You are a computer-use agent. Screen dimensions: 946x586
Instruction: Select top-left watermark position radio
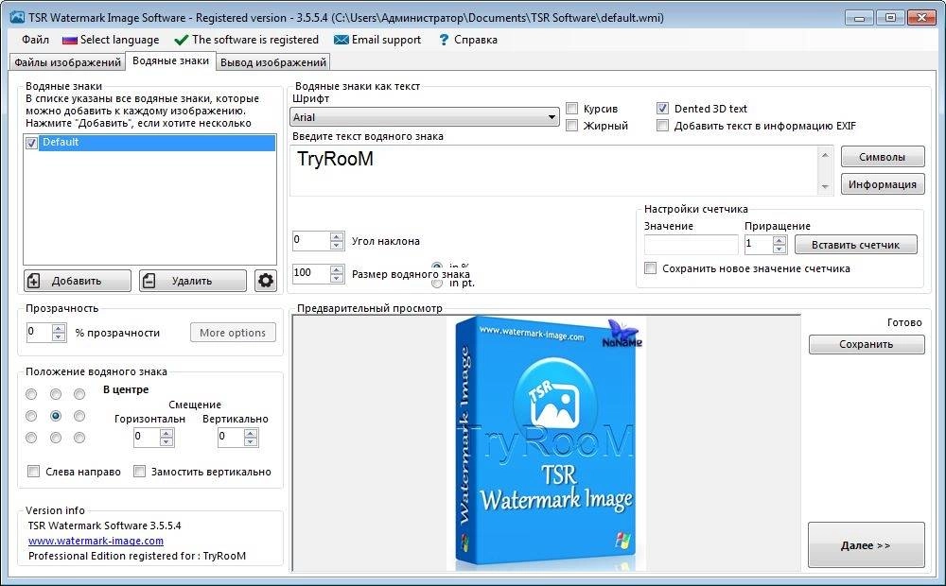(x=31, y=394)
